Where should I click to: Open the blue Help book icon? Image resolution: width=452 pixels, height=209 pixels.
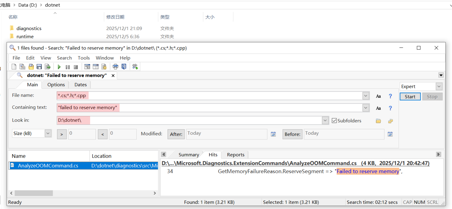click(124, 67)
